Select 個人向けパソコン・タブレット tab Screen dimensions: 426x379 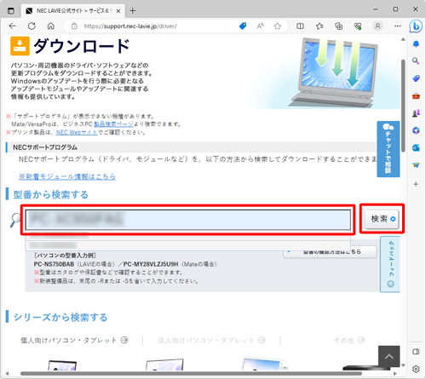(74, 340)
